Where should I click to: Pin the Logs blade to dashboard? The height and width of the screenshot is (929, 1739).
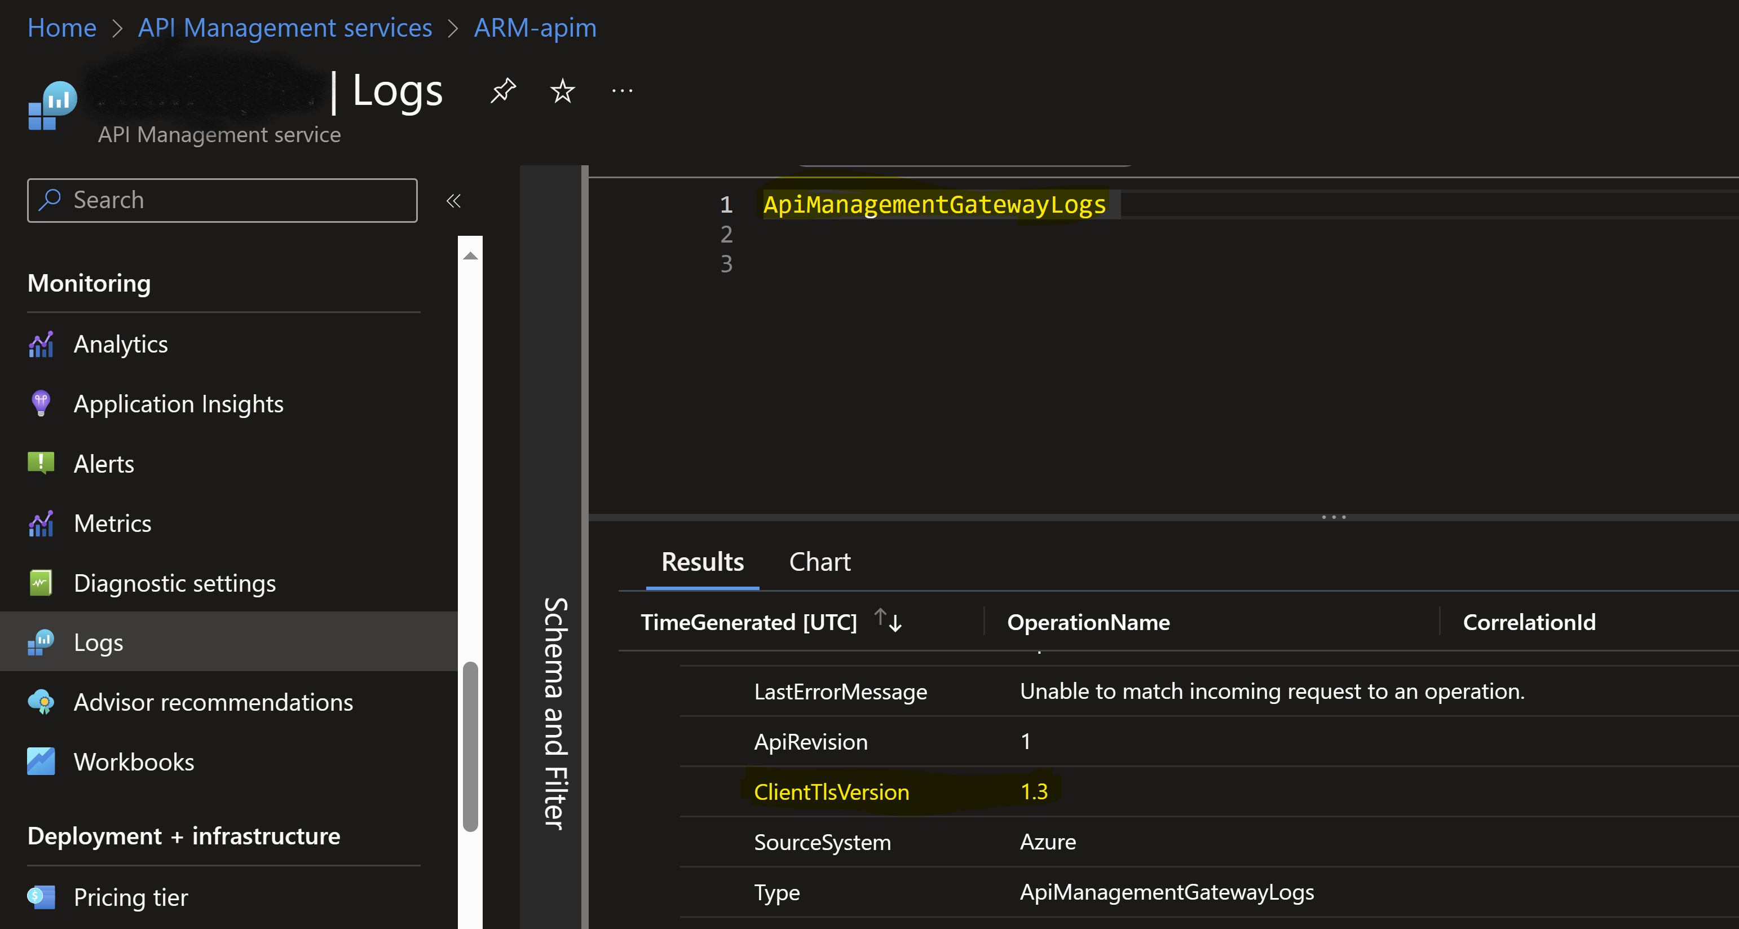pos(502,90)
